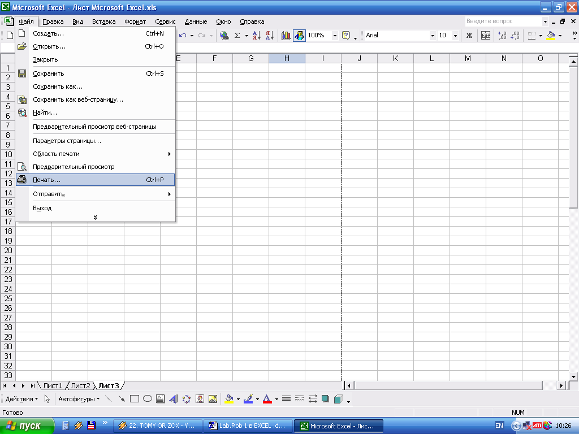Open the Excel Help question icon
Viewport: 579px width, 434px height.
pos(345,36)
